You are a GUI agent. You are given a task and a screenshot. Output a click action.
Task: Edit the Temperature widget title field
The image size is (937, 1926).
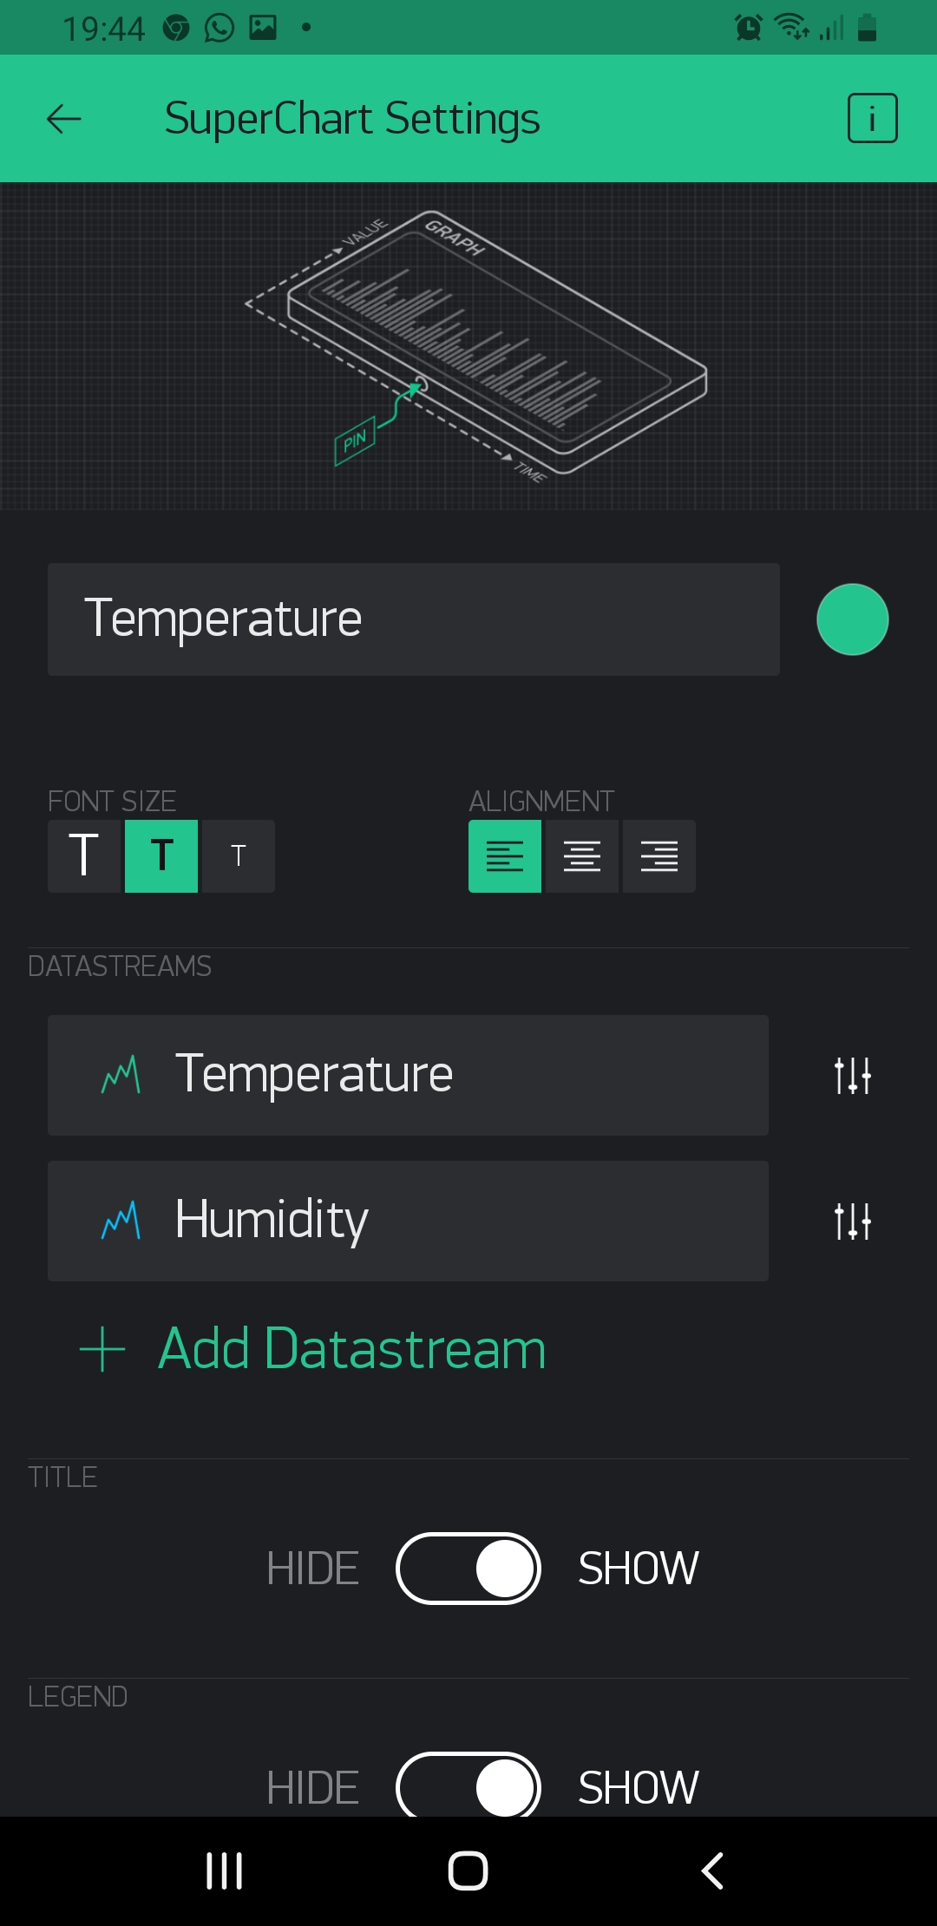(x=413, y=619)
